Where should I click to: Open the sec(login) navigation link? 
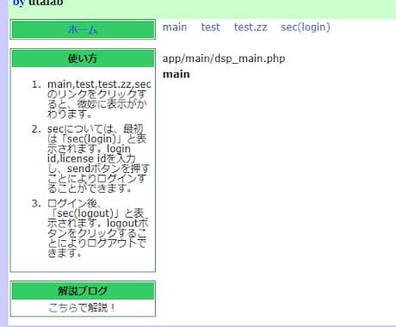306,28
